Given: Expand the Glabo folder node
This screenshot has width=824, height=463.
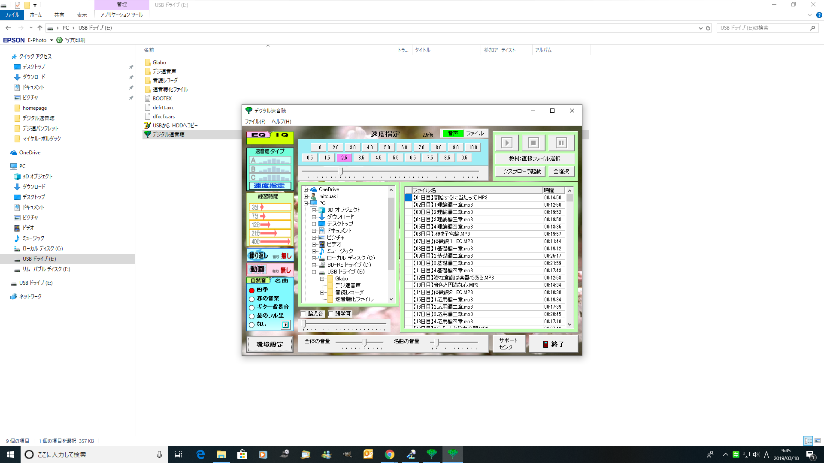Looking at the screenshot, I should [x=322, y=279].
